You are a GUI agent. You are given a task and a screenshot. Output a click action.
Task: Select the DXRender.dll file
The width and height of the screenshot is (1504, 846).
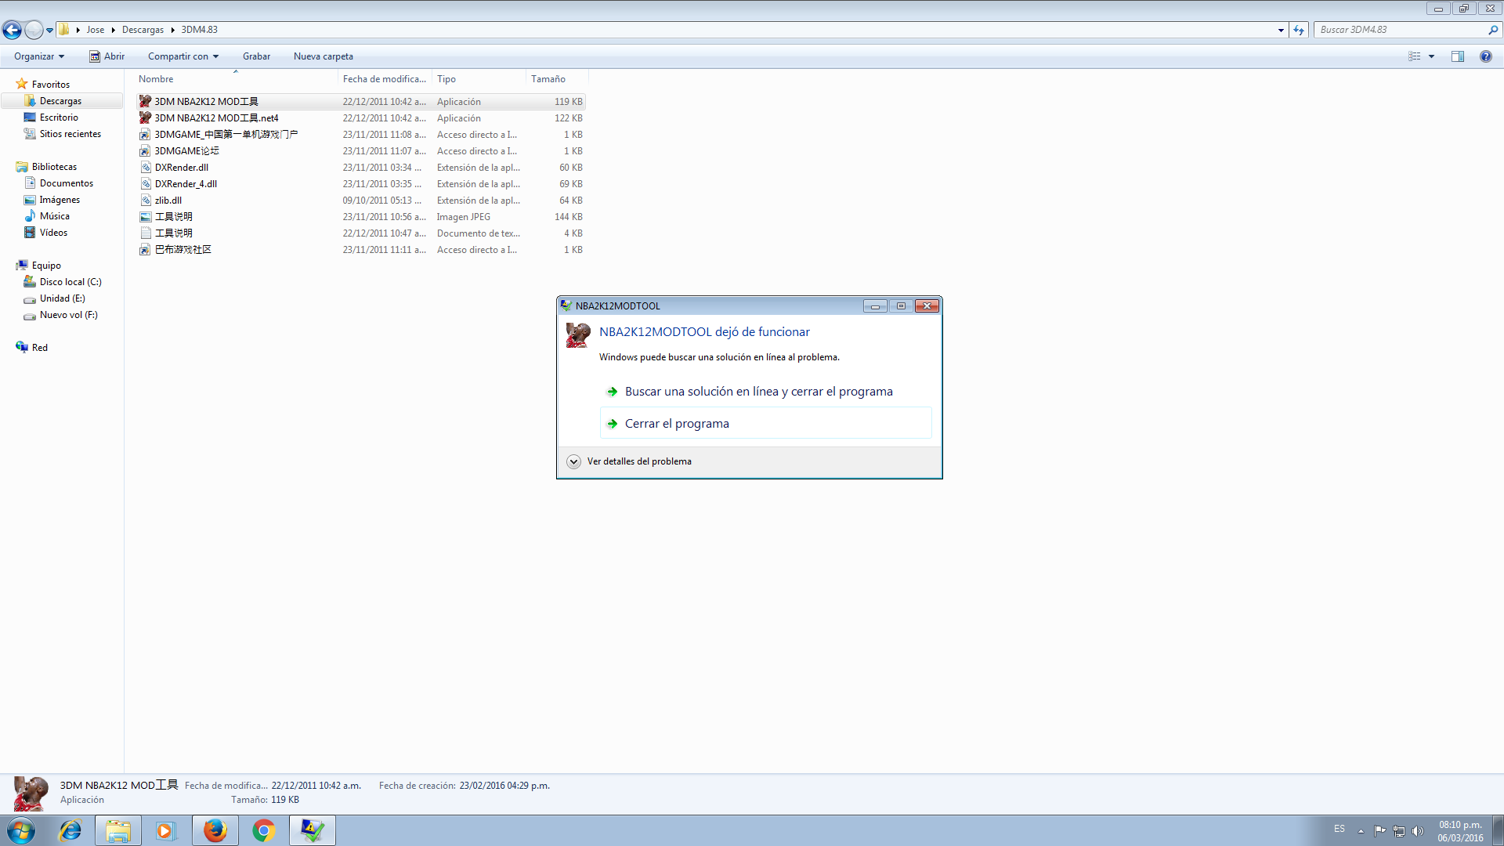[361, 168]
